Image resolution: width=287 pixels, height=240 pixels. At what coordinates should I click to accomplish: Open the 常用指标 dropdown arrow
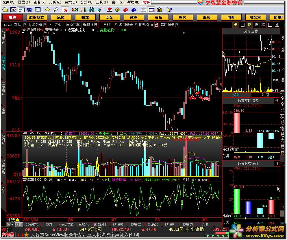[177, 25]
